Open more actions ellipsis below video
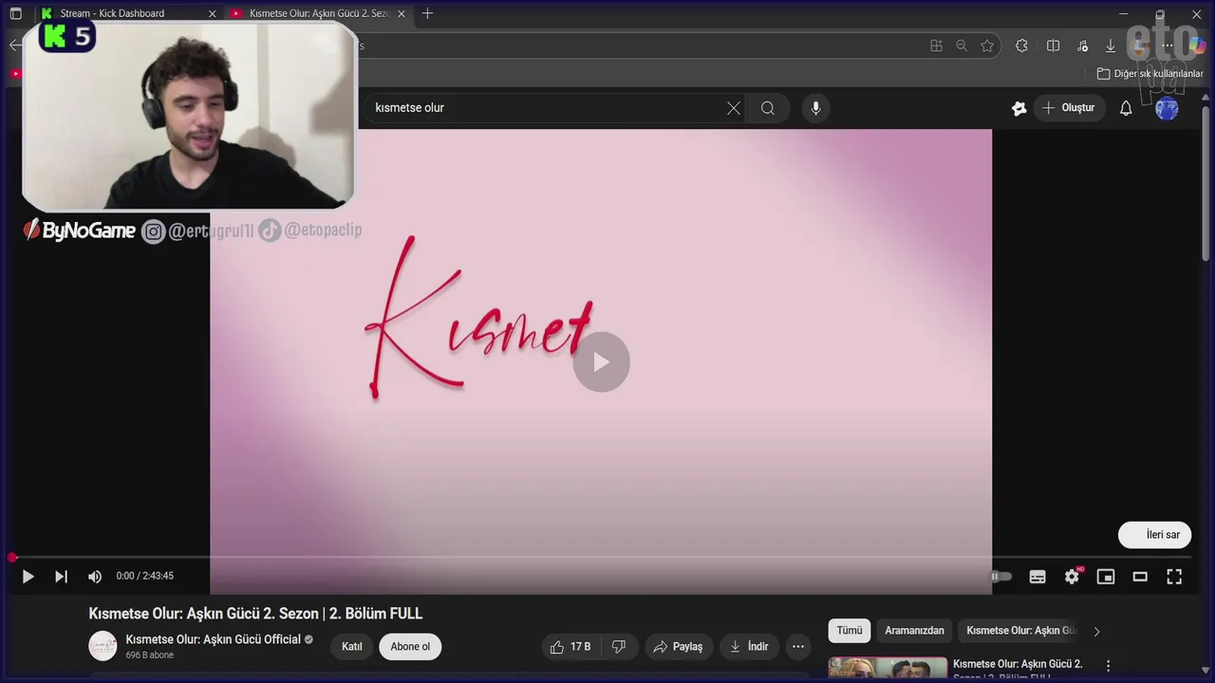 click(x=798, y=647)
